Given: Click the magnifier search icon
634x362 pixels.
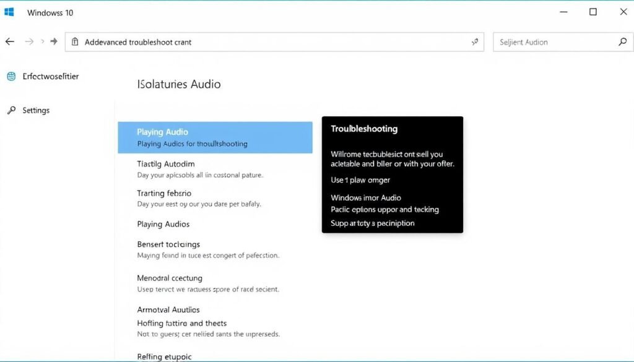Looking at the screenshot, I should (x=623, y=41).
